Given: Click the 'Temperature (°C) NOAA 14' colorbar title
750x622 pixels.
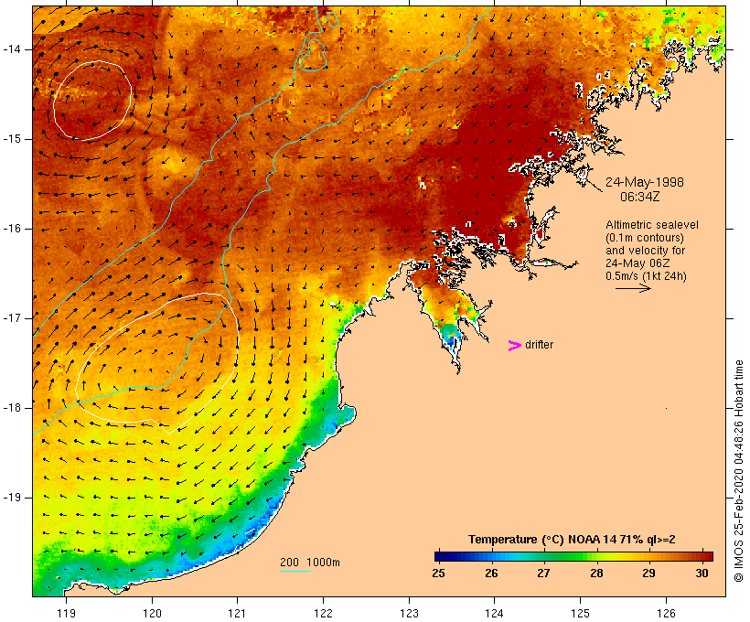Looking at the screenshot, I should (572, 540).
